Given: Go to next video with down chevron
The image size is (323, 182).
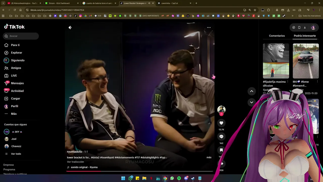Looking at the screenshot, I should click(x=252, y=102).
